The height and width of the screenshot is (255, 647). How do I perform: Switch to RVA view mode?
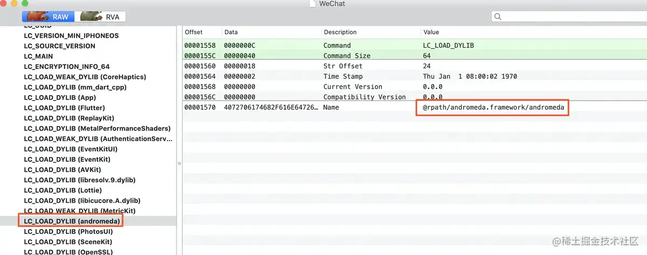pos(100,17)
